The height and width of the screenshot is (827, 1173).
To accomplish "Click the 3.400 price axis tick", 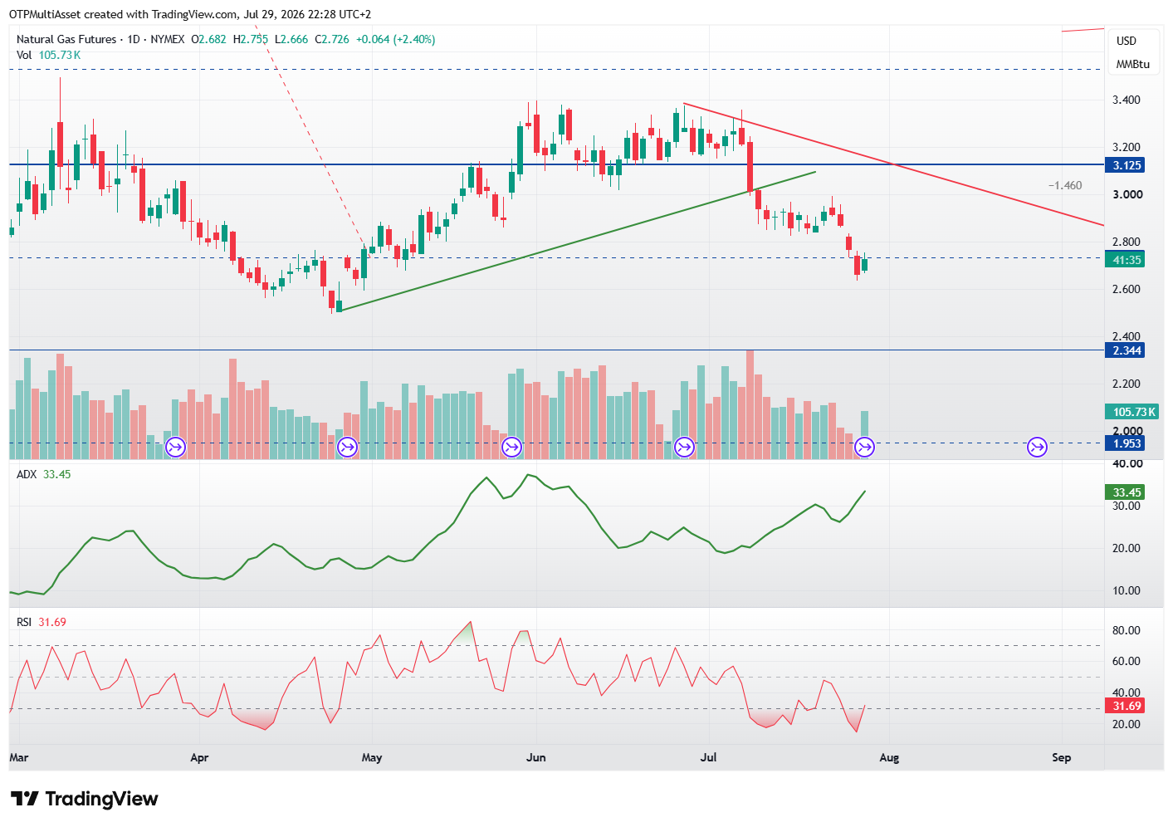I will click(x=1127, y=100).
